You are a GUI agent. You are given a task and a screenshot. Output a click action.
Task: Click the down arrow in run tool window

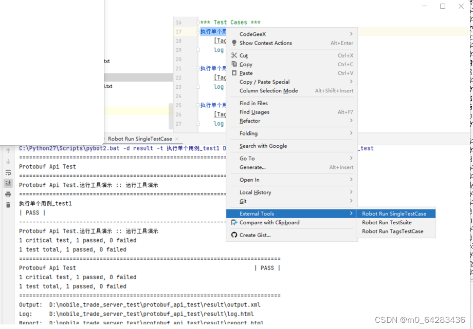(8, 160)
